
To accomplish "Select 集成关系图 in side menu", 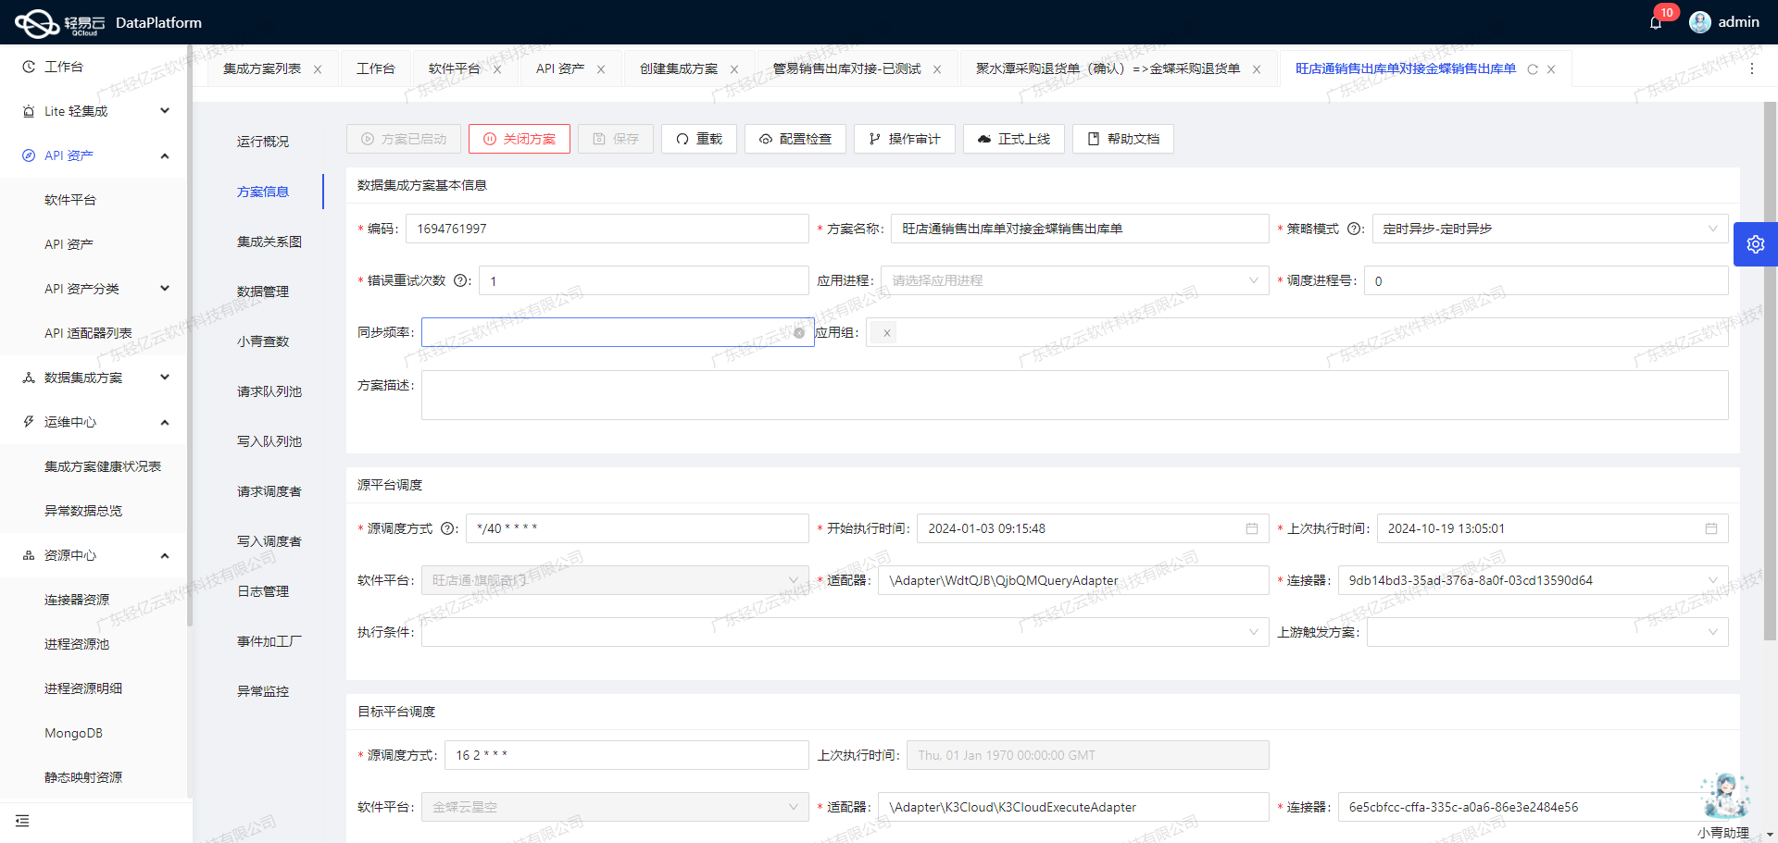I will 269,242.
